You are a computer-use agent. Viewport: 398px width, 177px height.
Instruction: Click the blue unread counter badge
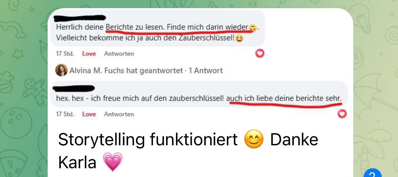(x=373, y=173)
